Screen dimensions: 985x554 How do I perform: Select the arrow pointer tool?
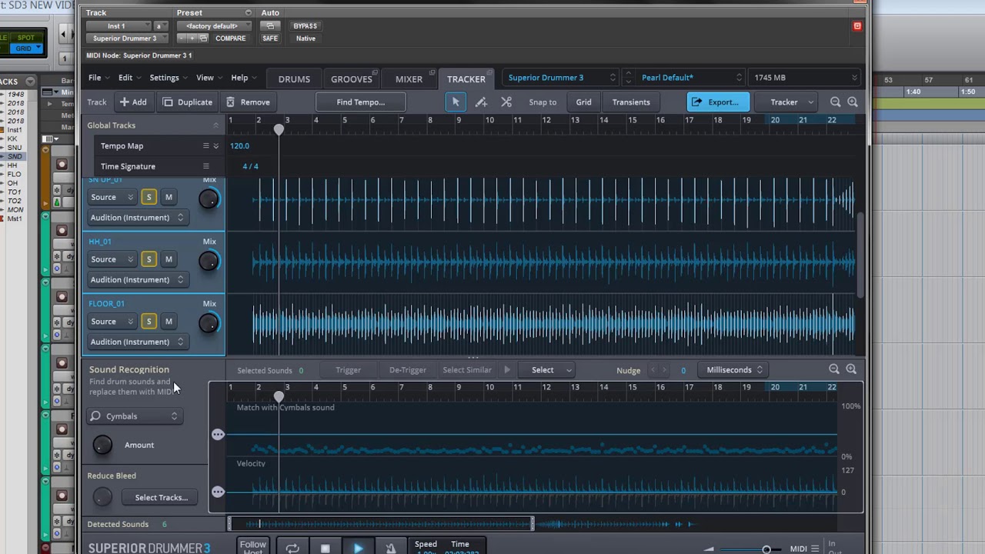(456, 102)
